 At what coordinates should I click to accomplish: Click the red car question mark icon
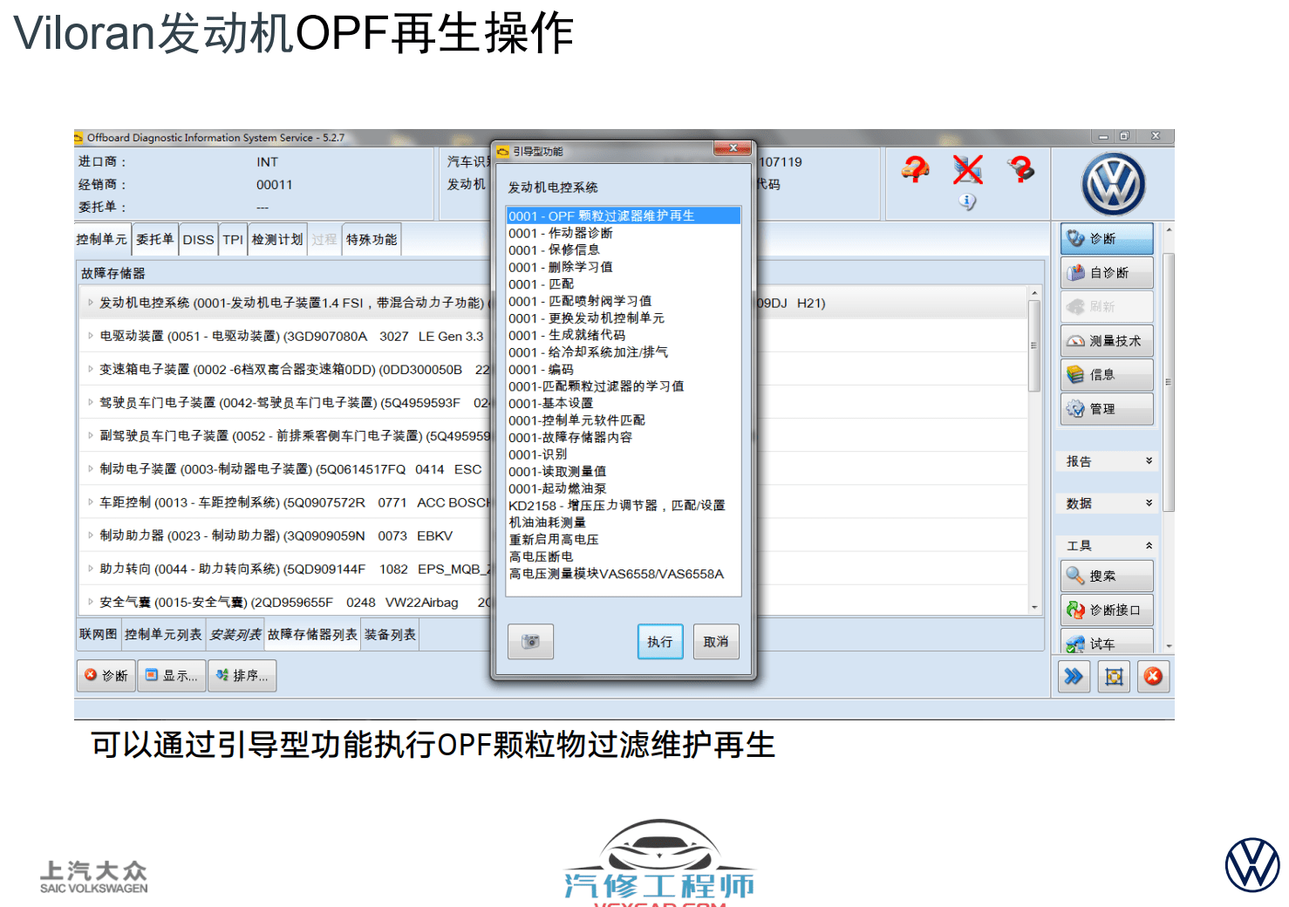915,168
